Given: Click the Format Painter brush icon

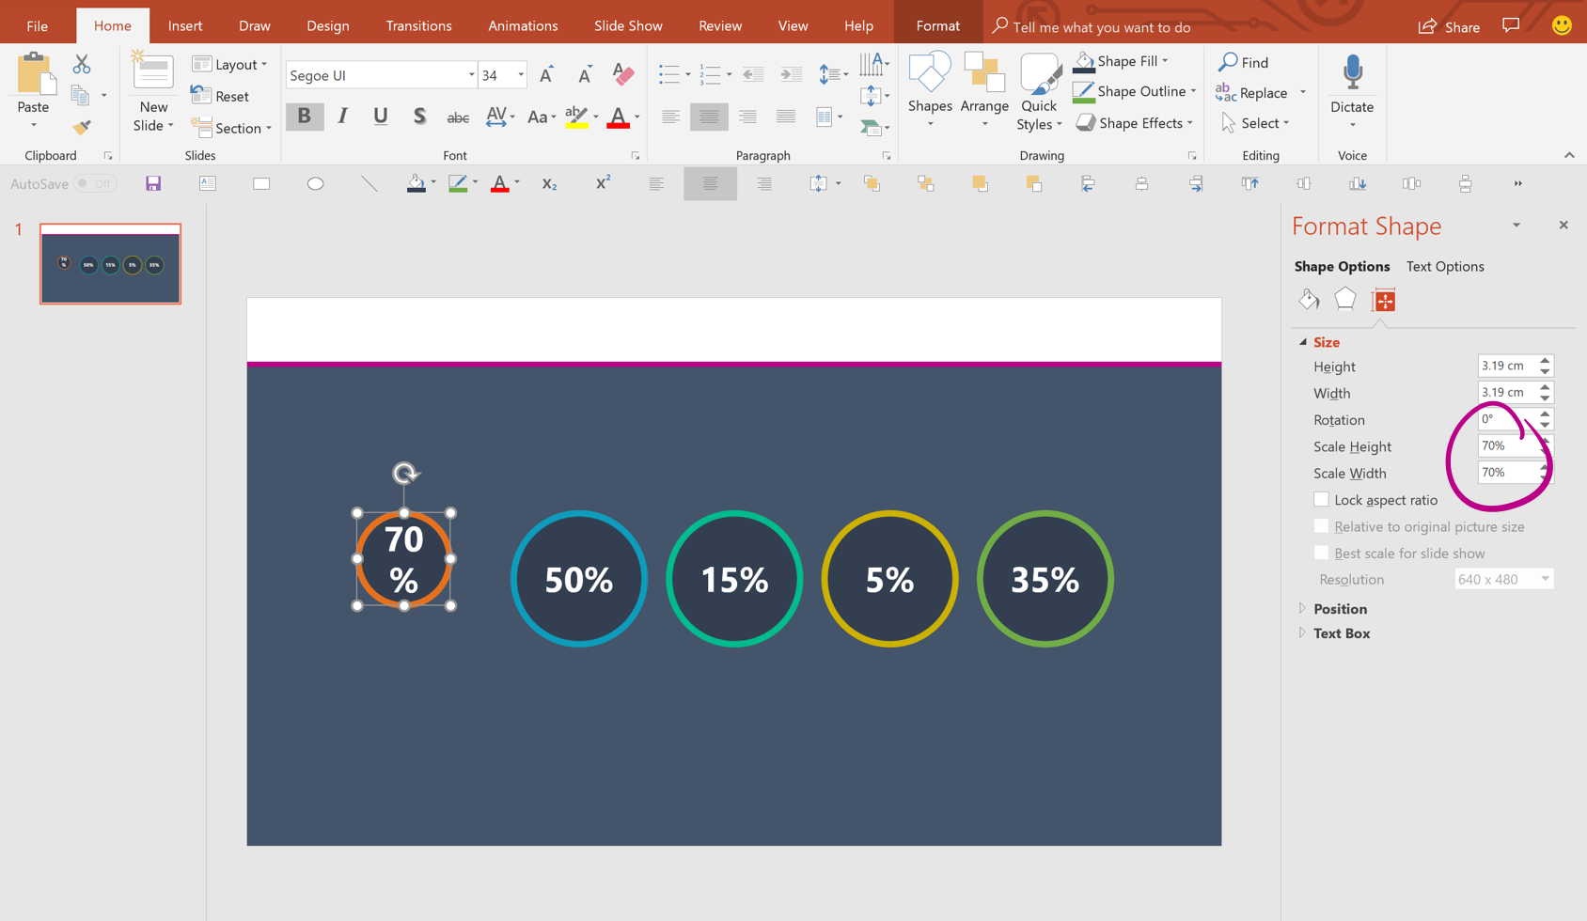Looking at the screenshot, I should click(x=82, y=127).
